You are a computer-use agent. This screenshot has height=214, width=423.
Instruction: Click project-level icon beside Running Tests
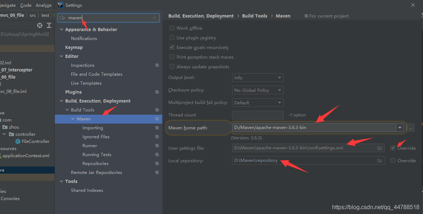tap(157, 154)
